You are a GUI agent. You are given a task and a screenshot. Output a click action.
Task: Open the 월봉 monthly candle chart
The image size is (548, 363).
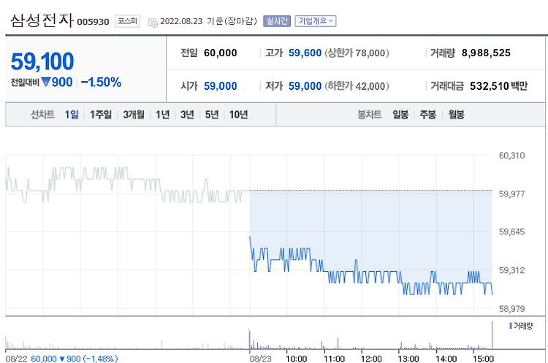tap(457, 114)
